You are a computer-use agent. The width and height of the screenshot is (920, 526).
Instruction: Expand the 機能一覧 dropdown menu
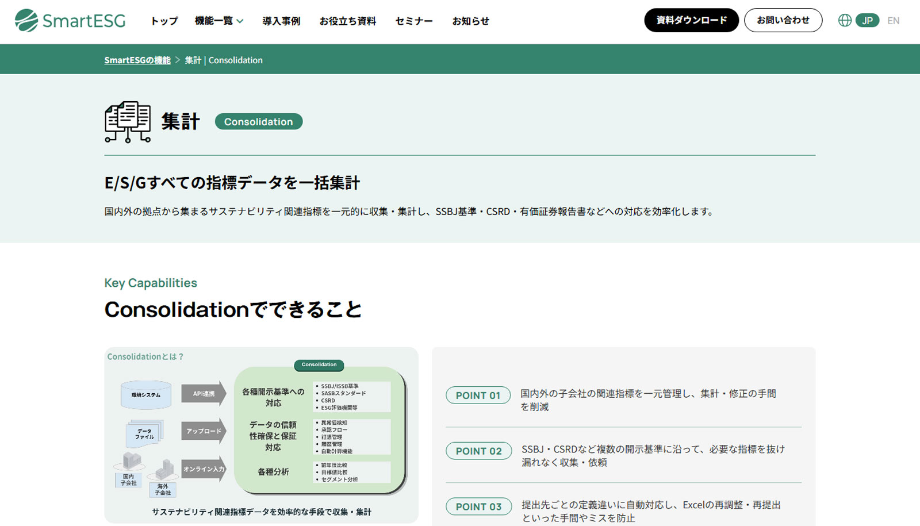coord(219,21)
